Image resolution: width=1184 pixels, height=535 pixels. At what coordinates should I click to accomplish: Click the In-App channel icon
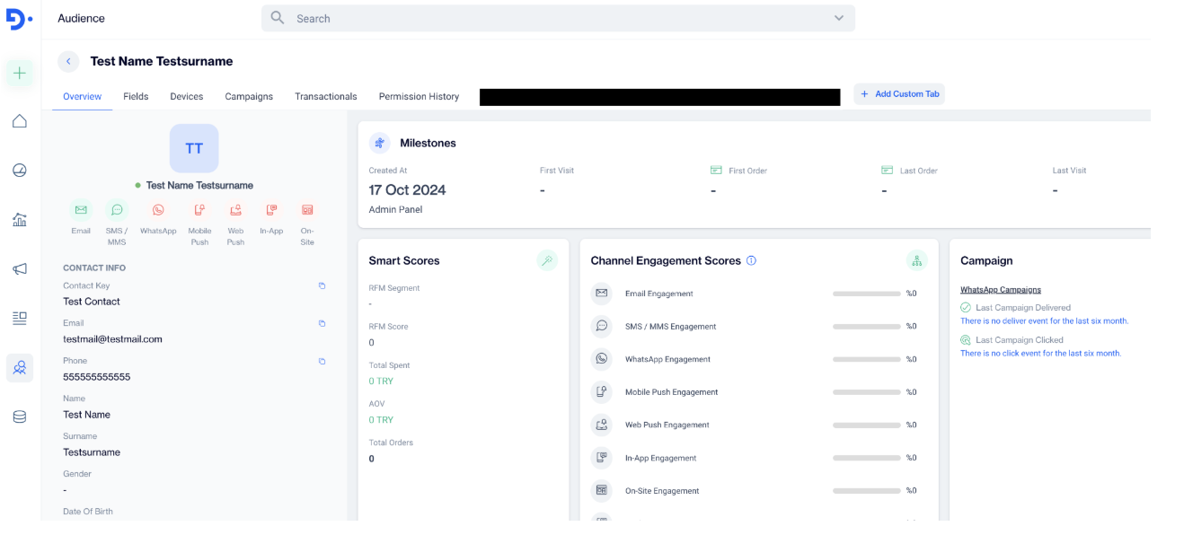coord(271,209)
